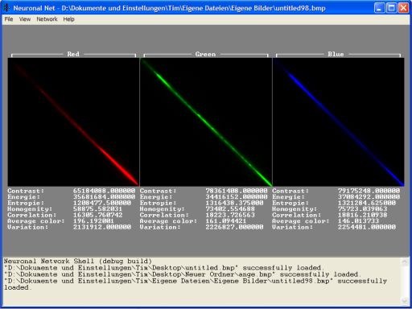The image size is (412, 309).
Task: Click the Blue channel co-occurrence plot
Action: [x=339, y=122]
